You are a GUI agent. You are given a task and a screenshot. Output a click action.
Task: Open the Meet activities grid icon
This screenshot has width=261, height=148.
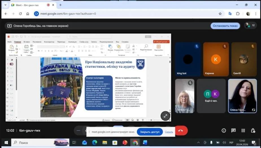[243, 130]
